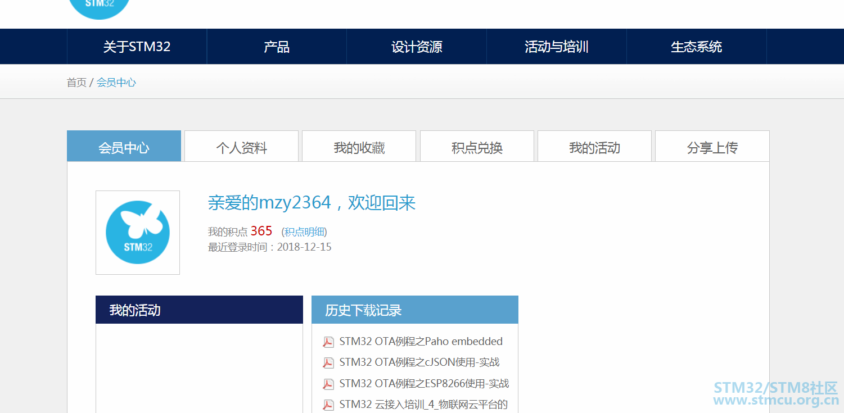This screenshot has width=844, height=413.
Task: Select the 会员中心 tab
Action: (124, 146)
